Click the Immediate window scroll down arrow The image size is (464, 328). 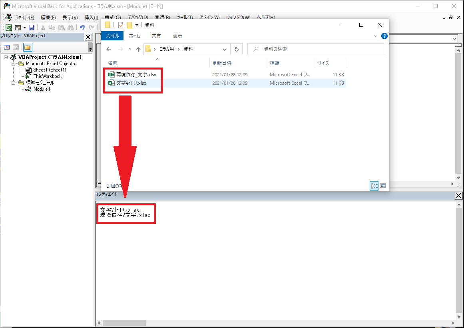pos(459,317)
